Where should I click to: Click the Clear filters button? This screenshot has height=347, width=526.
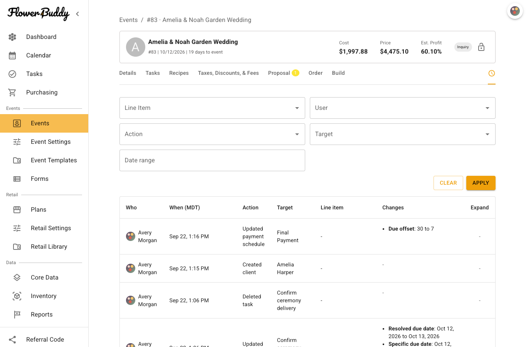pyautogui.click(x=448, y=183)
